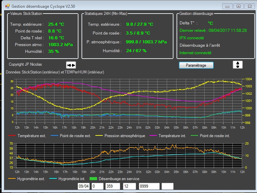Click the 3.5 / 8.9 °C statistic
The height and width of the screenshot is (193, 257).
[138, 33]
